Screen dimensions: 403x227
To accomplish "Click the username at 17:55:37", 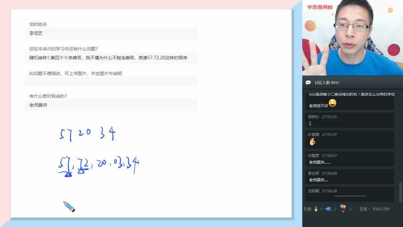I will point(313,134).
